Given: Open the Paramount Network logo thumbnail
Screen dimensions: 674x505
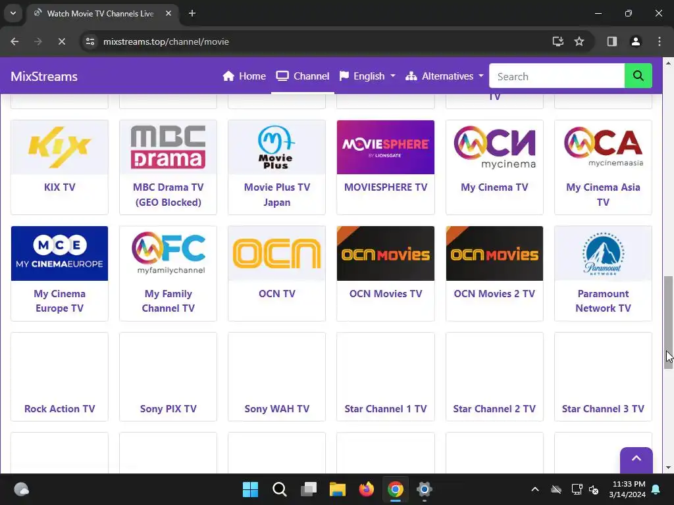Looking at the screenshot, I should (603, 253).
